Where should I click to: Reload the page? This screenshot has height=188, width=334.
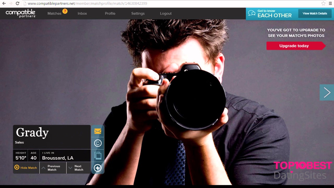point(17,3)
